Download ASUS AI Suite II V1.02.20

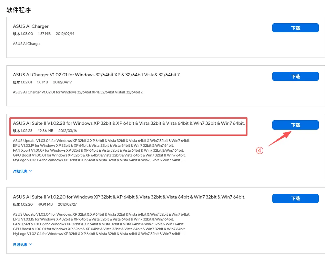[295, 199]
